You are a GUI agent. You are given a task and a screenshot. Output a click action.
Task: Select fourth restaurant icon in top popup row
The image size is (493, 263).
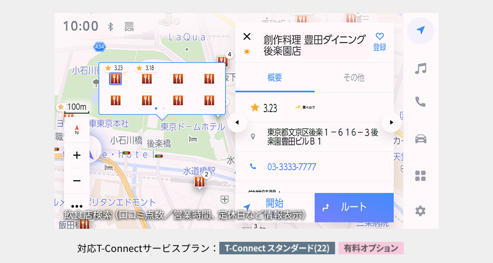click(x=209, y=79)
